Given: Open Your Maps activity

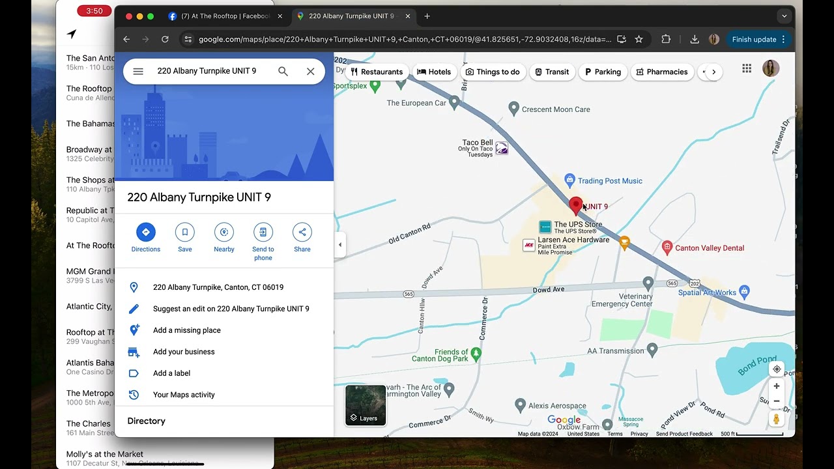Looking at the screenshot, I should point(225,395).
